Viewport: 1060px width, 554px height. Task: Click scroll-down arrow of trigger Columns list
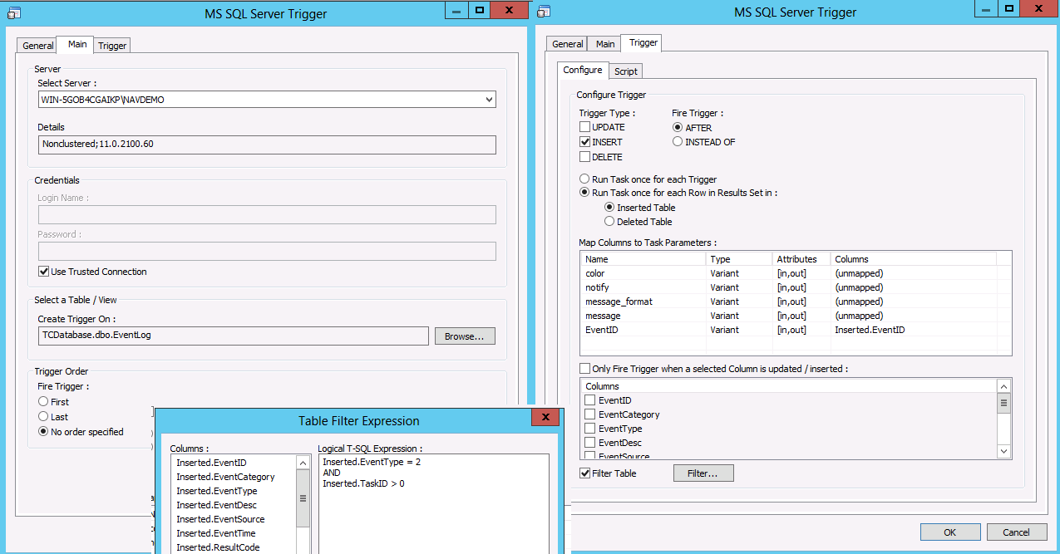pyautogui.click(x=1003, y=451)
